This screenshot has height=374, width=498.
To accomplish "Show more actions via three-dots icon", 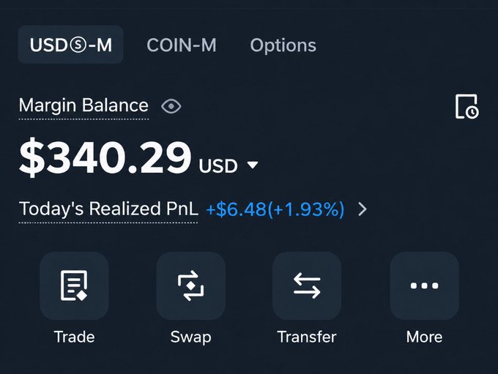I will pos(424,285).
